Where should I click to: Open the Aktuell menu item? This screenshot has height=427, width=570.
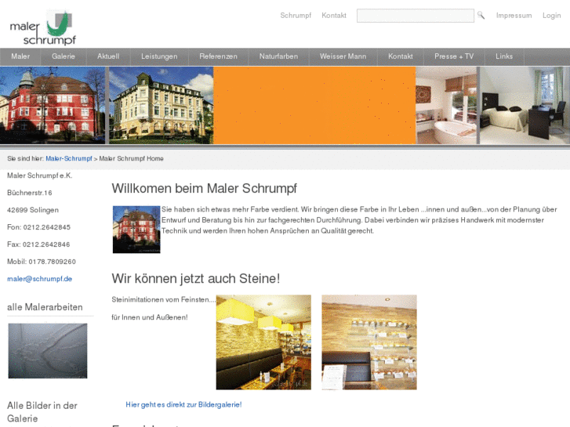pos(108,56)
